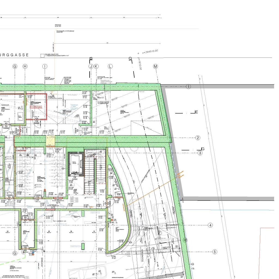Click the circled row marker 2
Screen dimensions: 279x279
(x=198, y=138)
